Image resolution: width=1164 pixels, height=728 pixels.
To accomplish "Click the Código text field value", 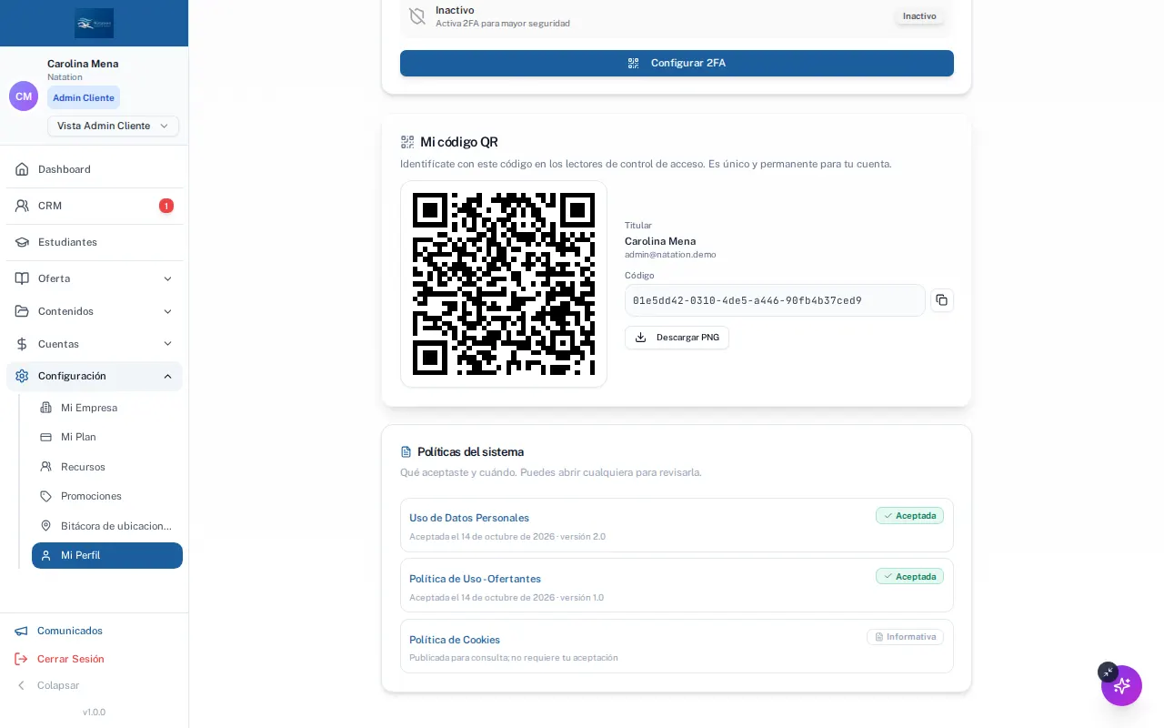I will [x=775, y=300].
